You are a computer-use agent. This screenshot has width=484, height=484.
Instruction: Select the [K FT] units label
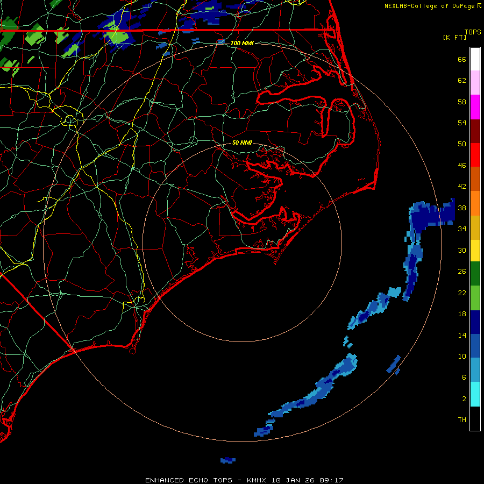pyautogui.click(x=454, y=37)
